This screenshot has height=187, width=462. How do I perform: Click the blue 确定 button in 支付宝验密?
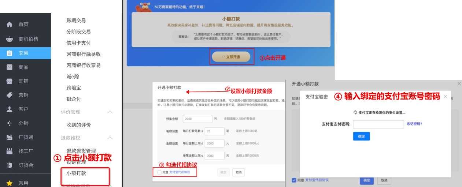coord(361,136)
